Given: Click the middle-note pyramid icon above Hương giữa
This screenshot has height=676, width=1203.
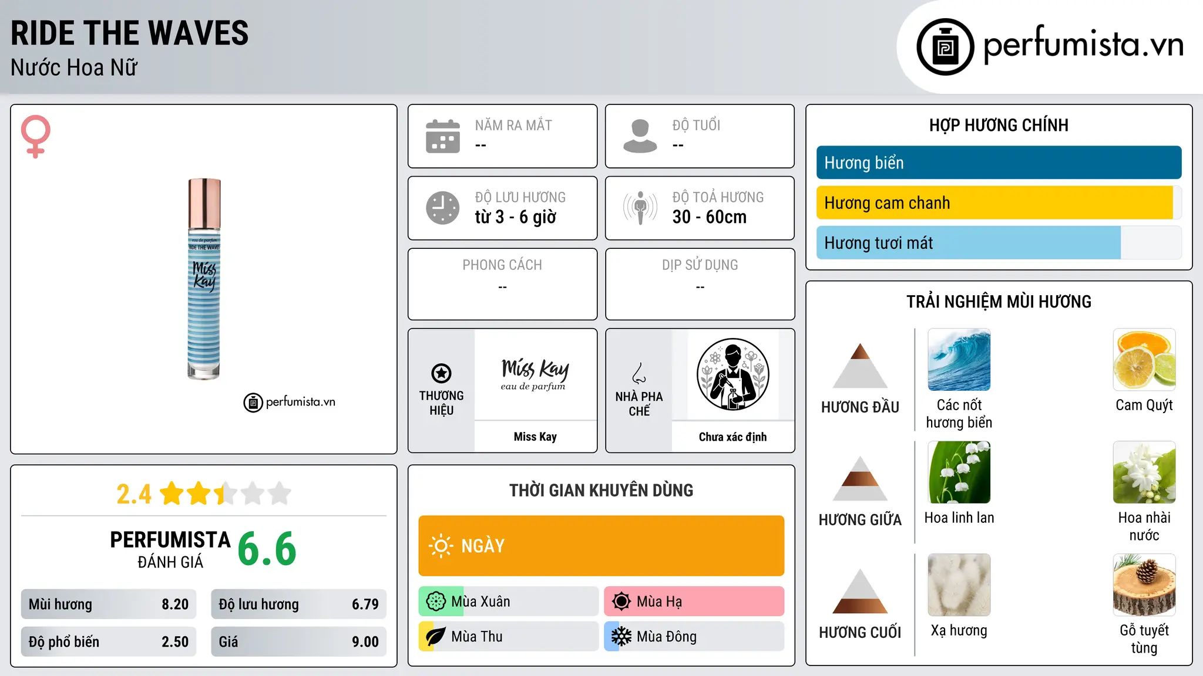Looking at the screenshot, I should (x=860, y=478).
